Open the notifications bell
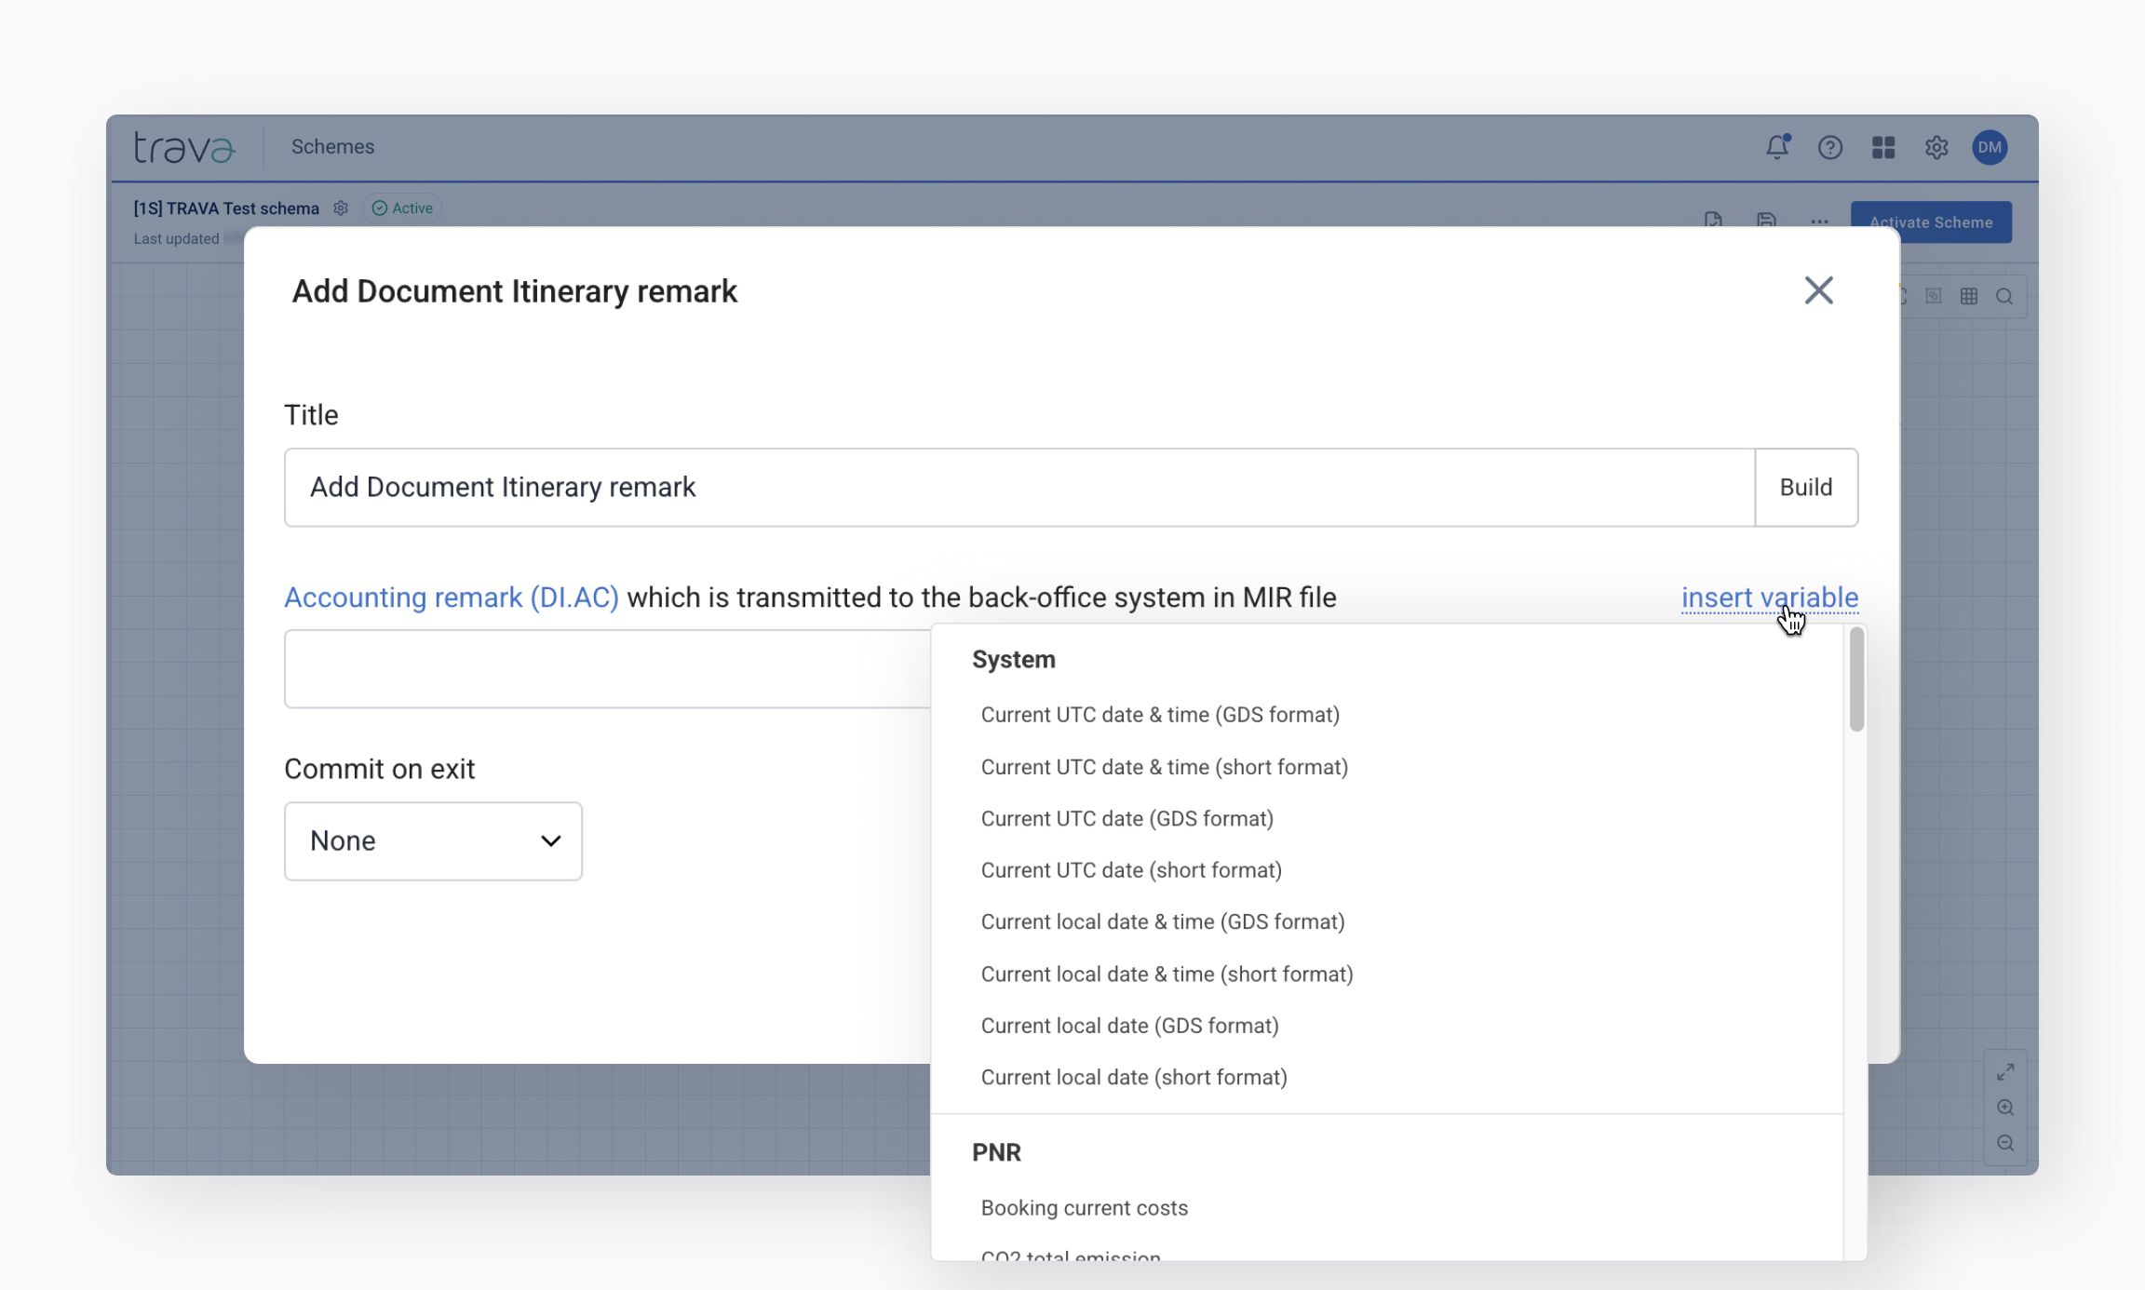The image size is (2145, 1290). 1776,147
